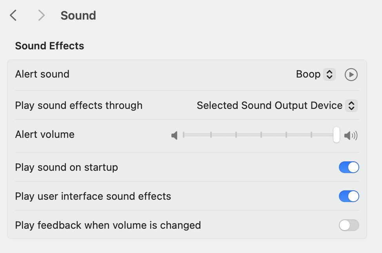Click the loud speaker icon right of slider
Screen dimensions: 382x253
351,136
